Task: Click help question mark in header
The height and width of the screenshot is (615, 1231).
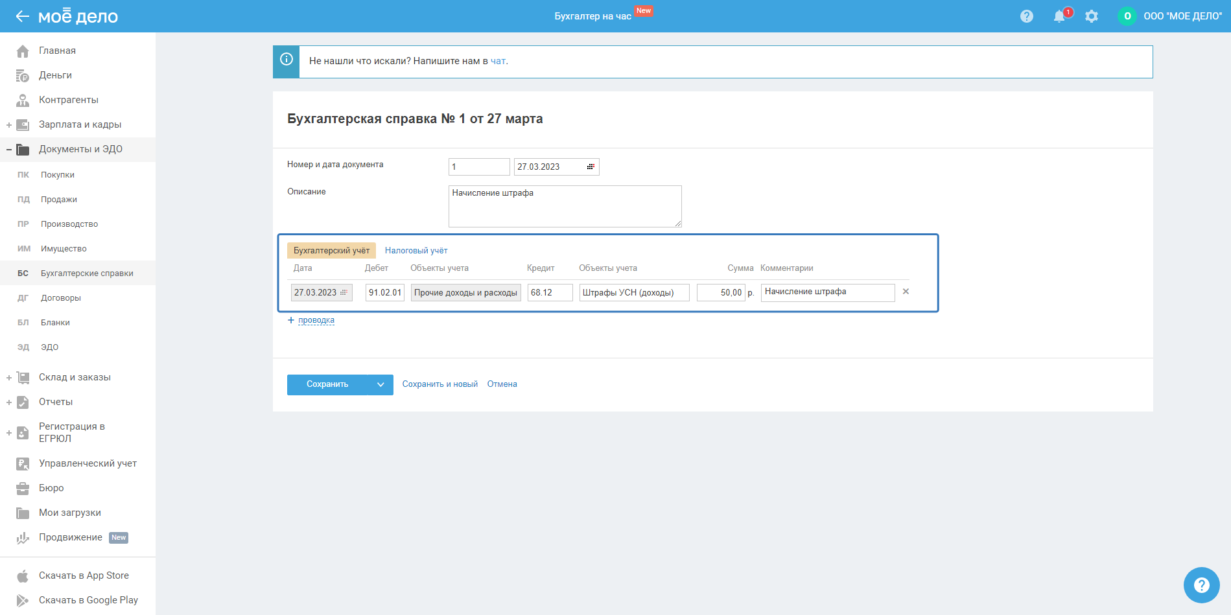Action: point(1026,16)
